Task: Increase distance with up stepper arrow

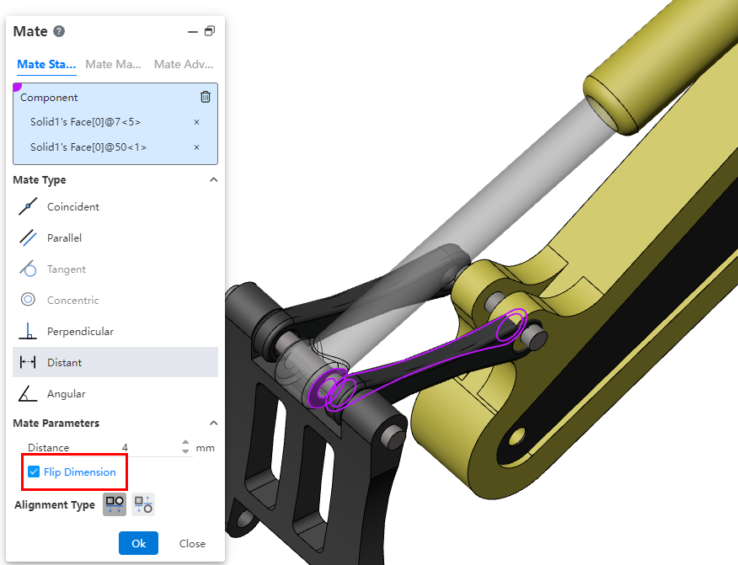Action: 185,443
